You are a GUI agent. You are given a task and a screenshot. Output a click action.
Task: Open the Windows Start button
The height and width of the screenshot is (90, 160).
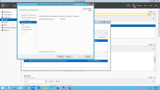coord(2,88)
